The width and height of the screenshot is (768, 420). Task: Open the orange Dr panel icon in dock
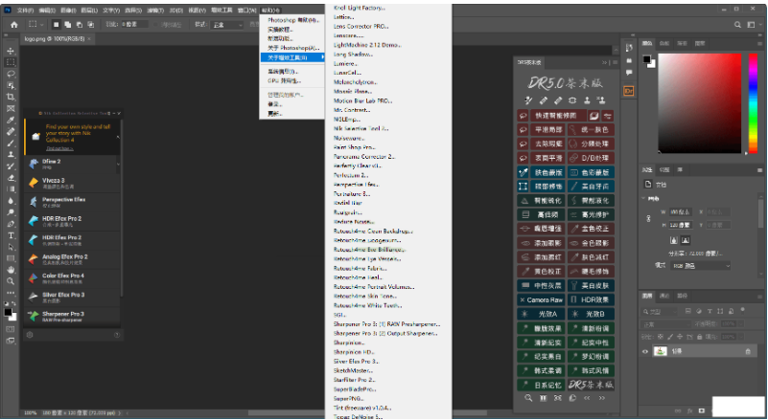coord(629,91)
